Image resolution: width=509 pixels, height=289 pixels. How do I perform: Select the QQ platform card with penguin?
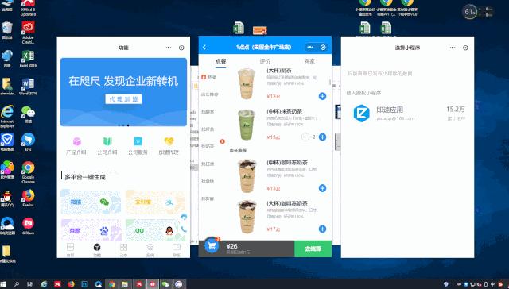point(156,229)
